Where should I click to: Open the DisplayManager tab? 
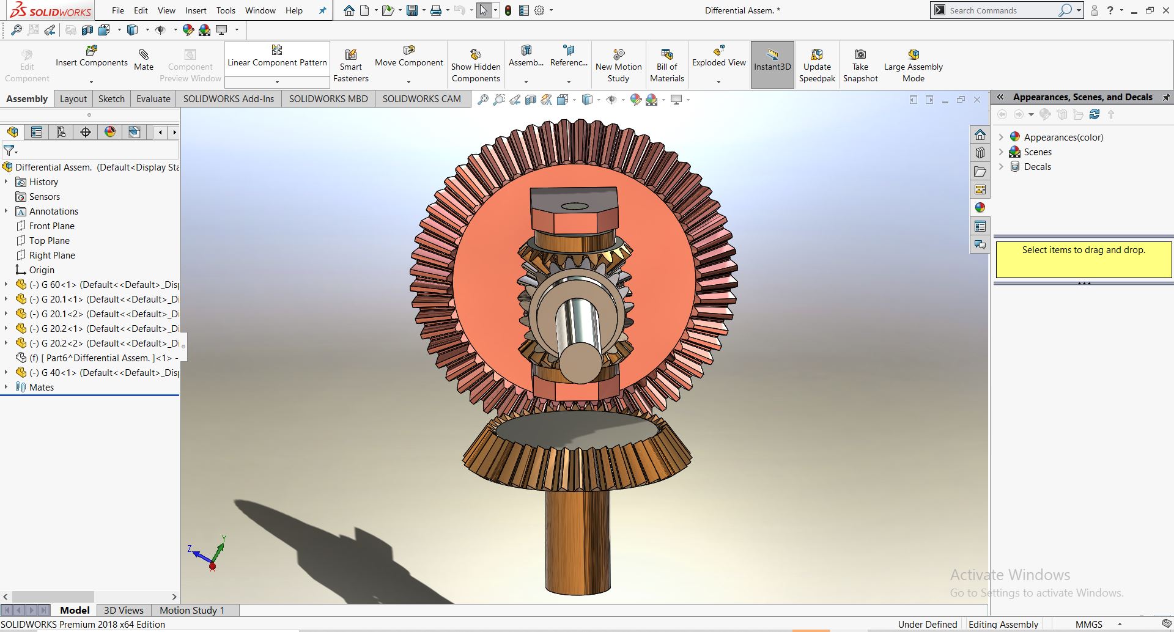[x=110, y=132]
